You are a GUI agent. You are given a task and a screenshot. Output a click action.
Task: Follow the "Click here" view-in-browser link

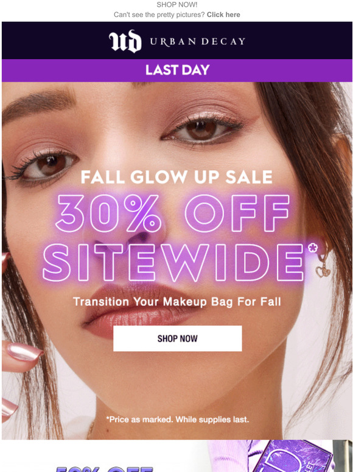223,15
